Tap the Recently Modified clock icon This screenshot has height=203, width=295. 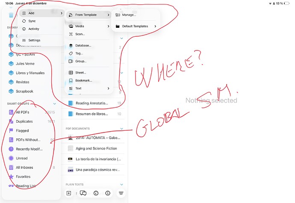tap(11, 149)
